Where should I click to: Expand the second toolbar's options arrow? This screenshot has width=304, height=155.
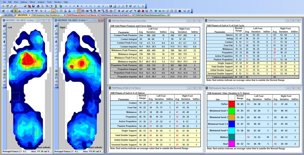coord(191,11)
